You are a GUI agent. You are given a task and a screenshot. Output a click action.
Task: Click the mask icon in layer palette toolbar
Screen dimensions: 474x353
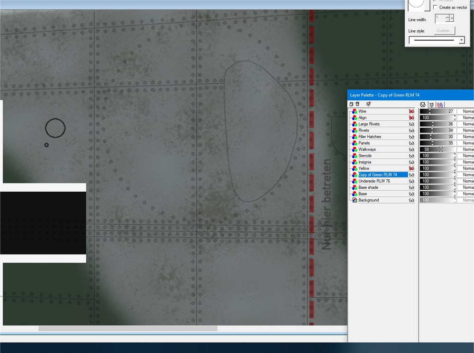point(368,104)
